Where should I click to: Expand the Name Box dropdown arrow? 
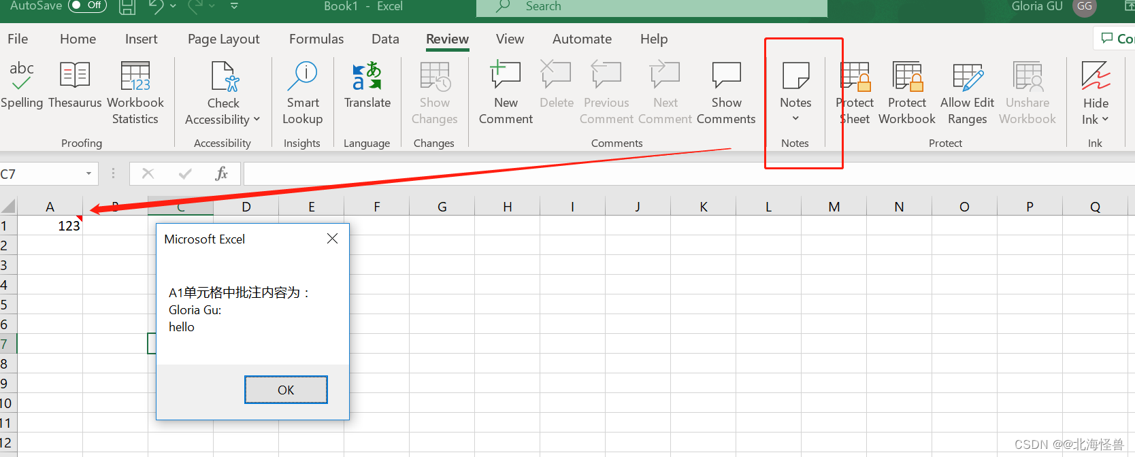click(88, 174)
